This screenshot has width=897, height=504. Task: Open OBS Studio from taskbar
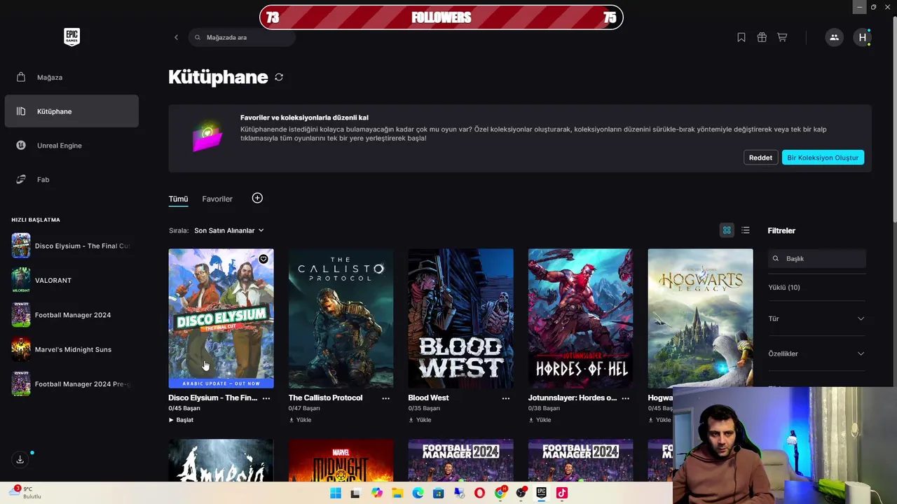tap(521, 493)
